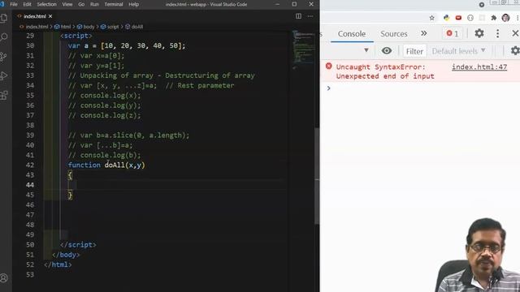The height and width of the screenshot is (292, 520).
Task: Open the Chrome three-dot menu at toolbar edge
Action: [x=518, y=18]
